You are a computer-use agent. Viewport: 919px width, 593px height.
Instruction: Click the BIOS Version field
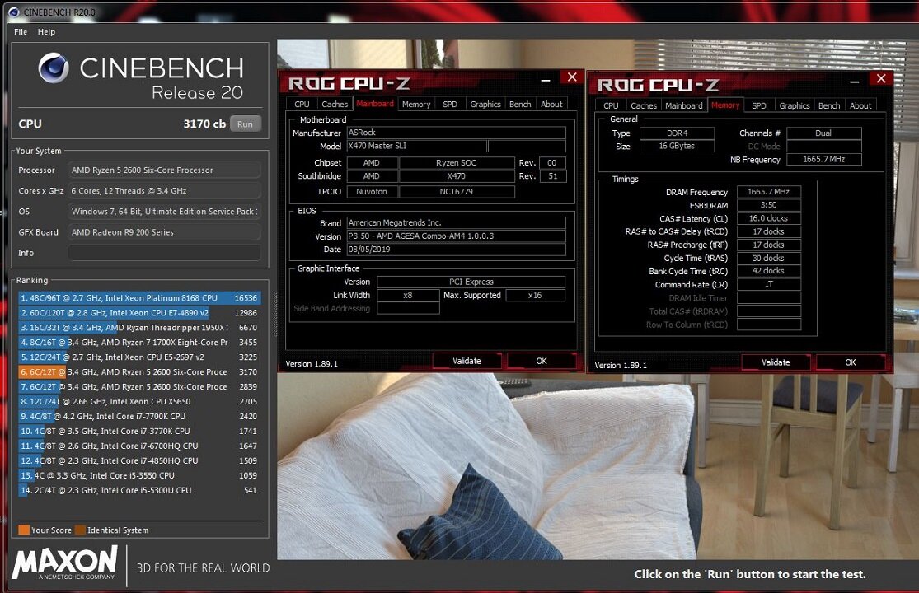coord(456,236)
